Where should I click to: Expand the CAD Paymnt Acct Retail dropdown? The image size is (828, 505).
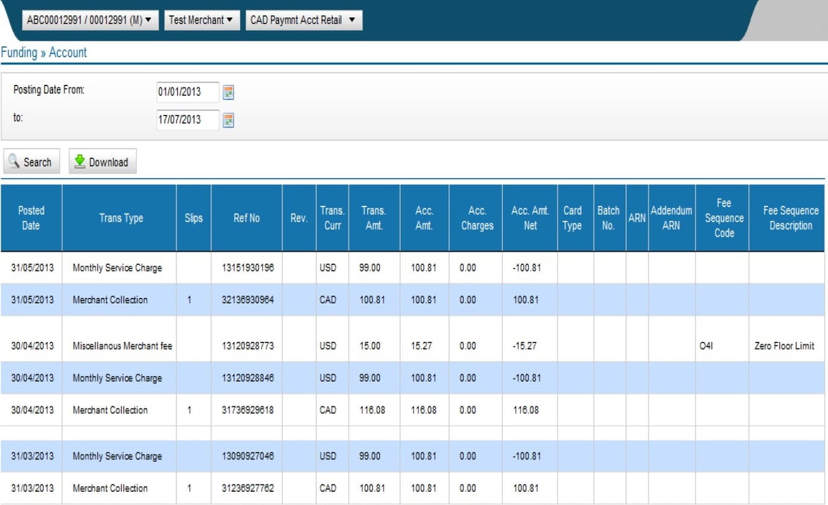303,20
